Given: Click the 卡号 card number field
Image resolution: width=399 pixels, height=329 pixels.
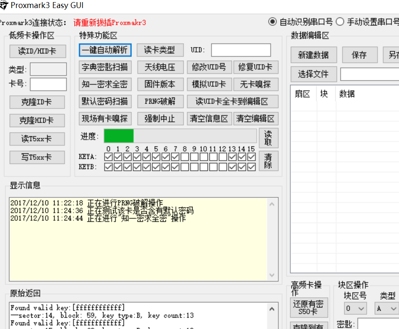Looking at the screenshot, I should (x=48, y=84).
